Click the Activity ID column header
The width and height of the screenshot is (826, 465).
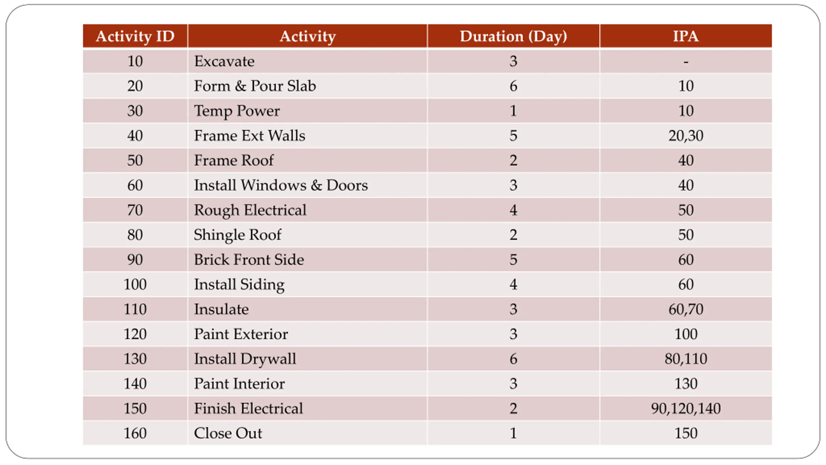coord(135,36)
